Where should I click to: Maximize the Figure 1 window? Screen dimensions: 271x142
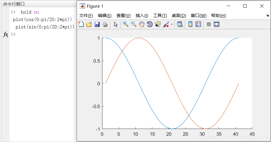tap(245, 6)
